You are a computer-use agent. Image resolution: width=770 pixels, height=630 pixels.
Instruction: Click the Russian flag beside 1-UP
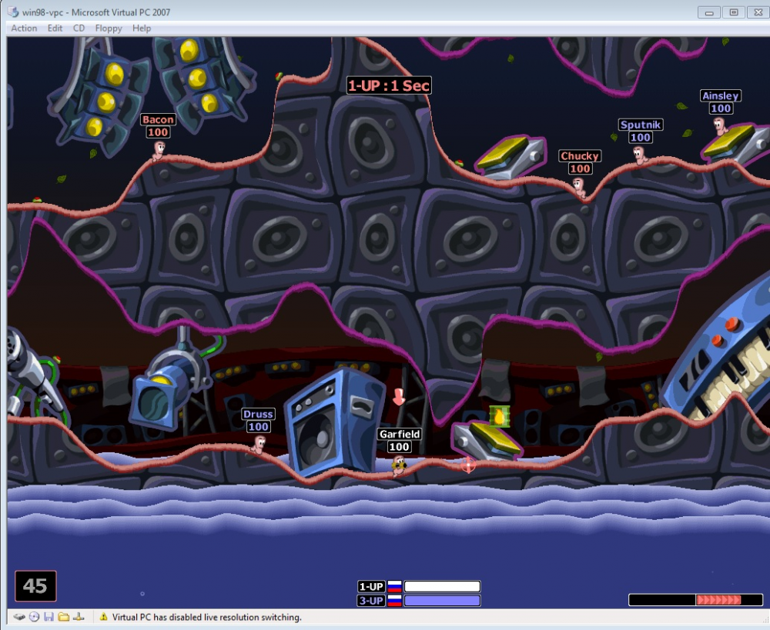[394, 587]
